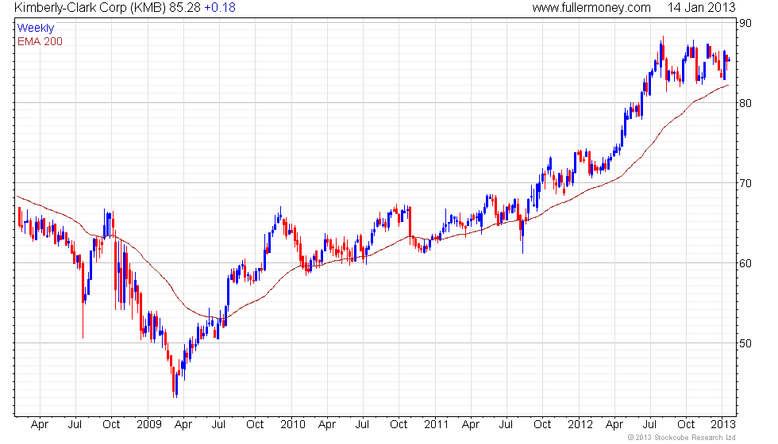778x444 pixels.
Task: Click the Jul label just before Oct 2012
Action: [x=649, y=425]
